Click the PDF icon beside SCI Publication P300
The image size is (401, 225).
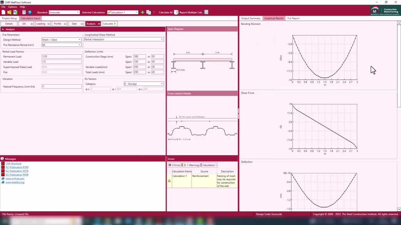(3, 167)
